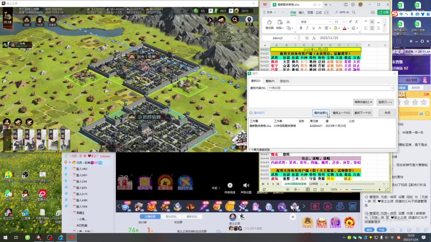Click the eraser clear-format icon
431x242 pixels.
tap(354, 28)
